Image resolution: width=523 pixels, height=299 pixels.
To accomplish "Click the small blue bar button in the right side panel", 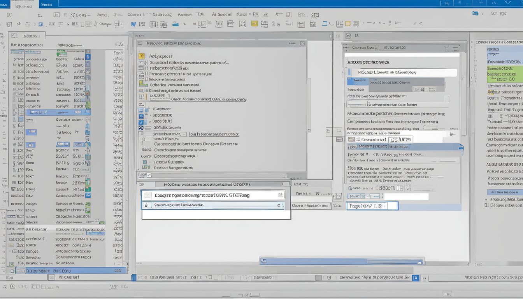I will [504, 192].
